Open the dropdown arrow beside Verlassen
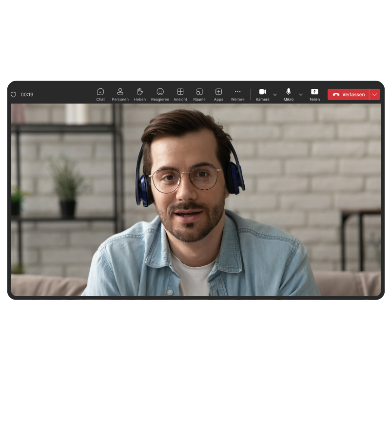 [374, 95]
